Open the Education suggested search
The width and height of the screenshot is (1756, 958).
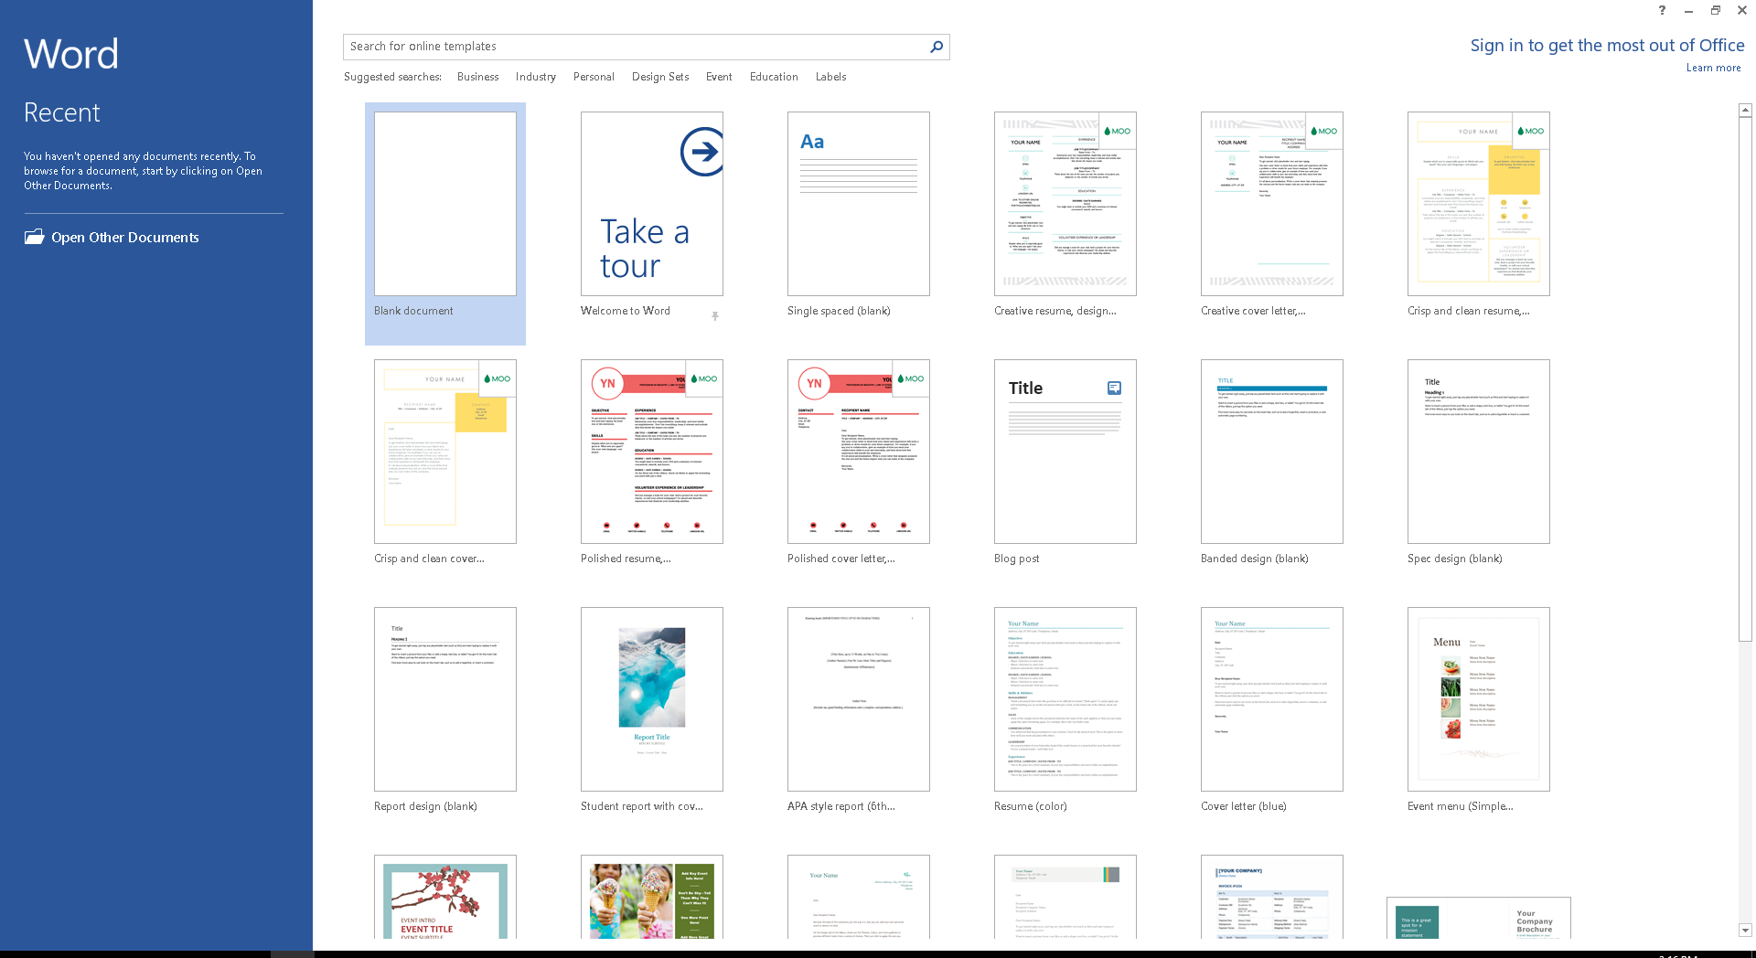[x=773, y=77]
